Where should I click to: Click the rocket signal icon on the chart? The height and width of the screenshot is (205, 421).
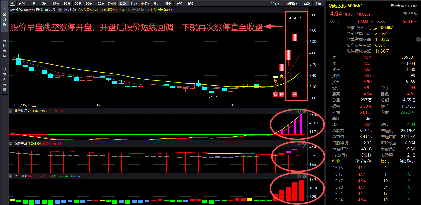click(275, 80)
